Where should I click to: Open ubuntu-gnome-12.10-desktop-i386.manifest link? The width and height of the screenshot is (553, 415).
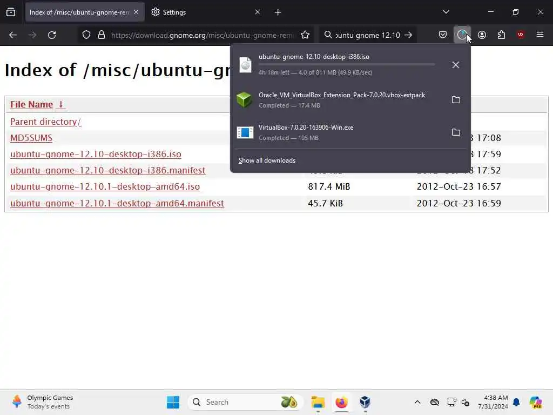pos(107,170)
